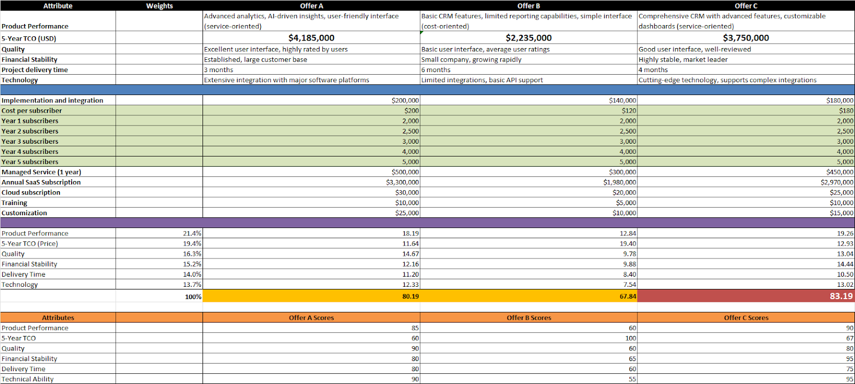This screenshot has height=384, width=855.
Task: Select the Product Performance weight 21.4%
Action: (159, 233)
